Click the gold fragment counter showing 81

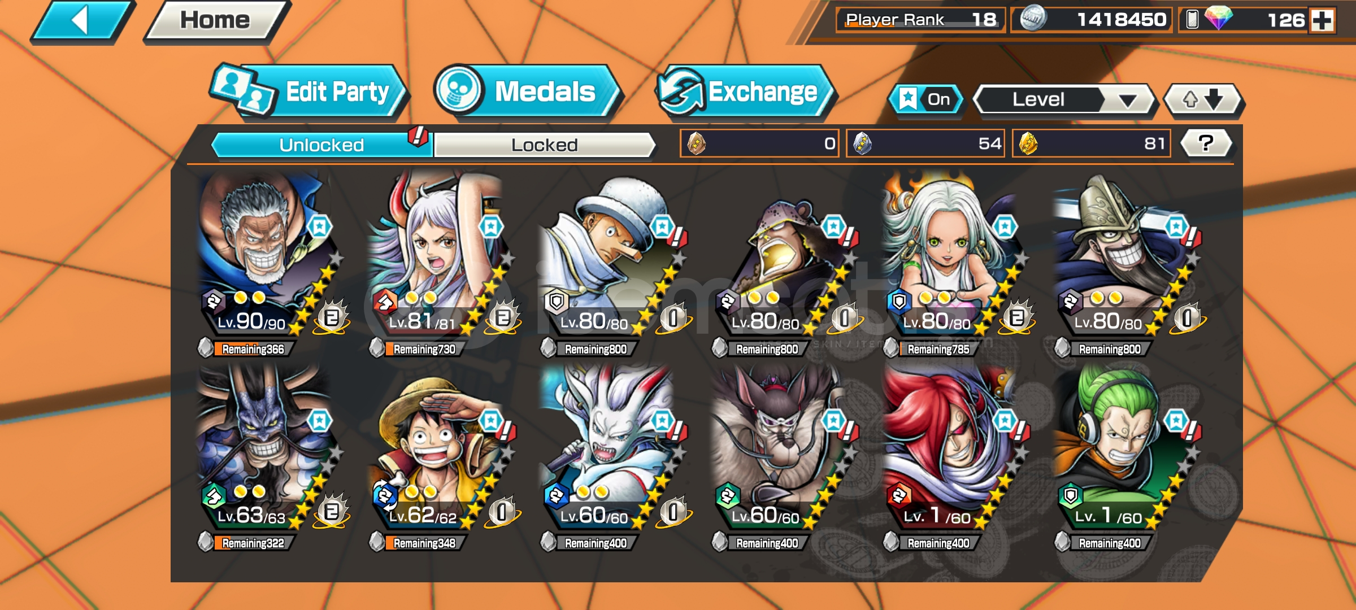pos(1092,143)
